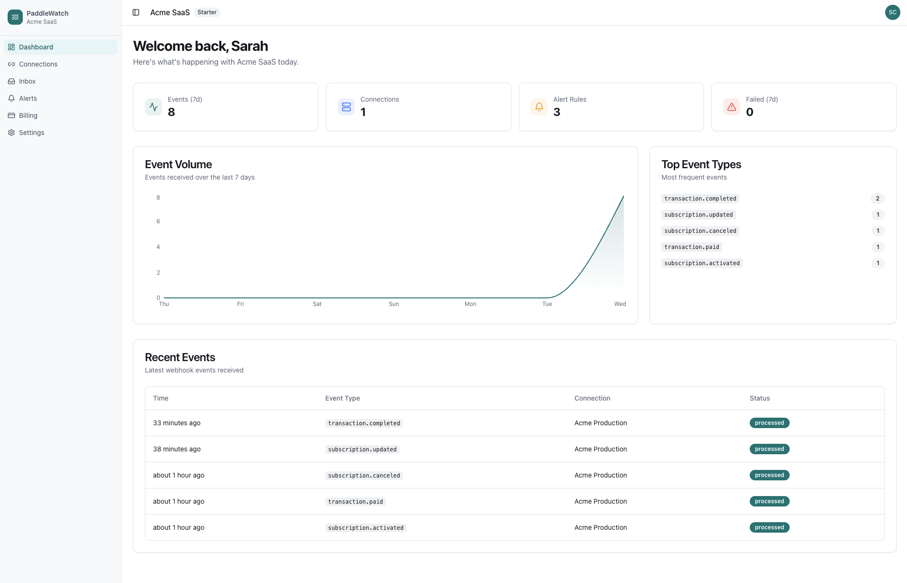This screenshot has width=907, height=583.
Task: Open the Dashboard page from sidebar
Action: [x=36, y=47]
